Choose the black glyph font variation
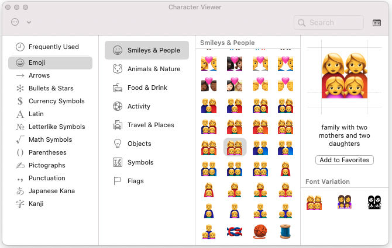392x248 pixels. pyautogui.click(x=374, y=202)
